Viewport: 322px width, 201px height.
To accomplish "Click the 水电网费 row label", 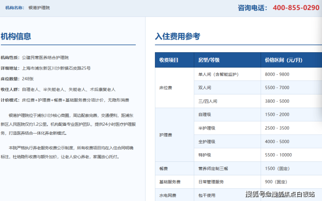I will [168, 195].
